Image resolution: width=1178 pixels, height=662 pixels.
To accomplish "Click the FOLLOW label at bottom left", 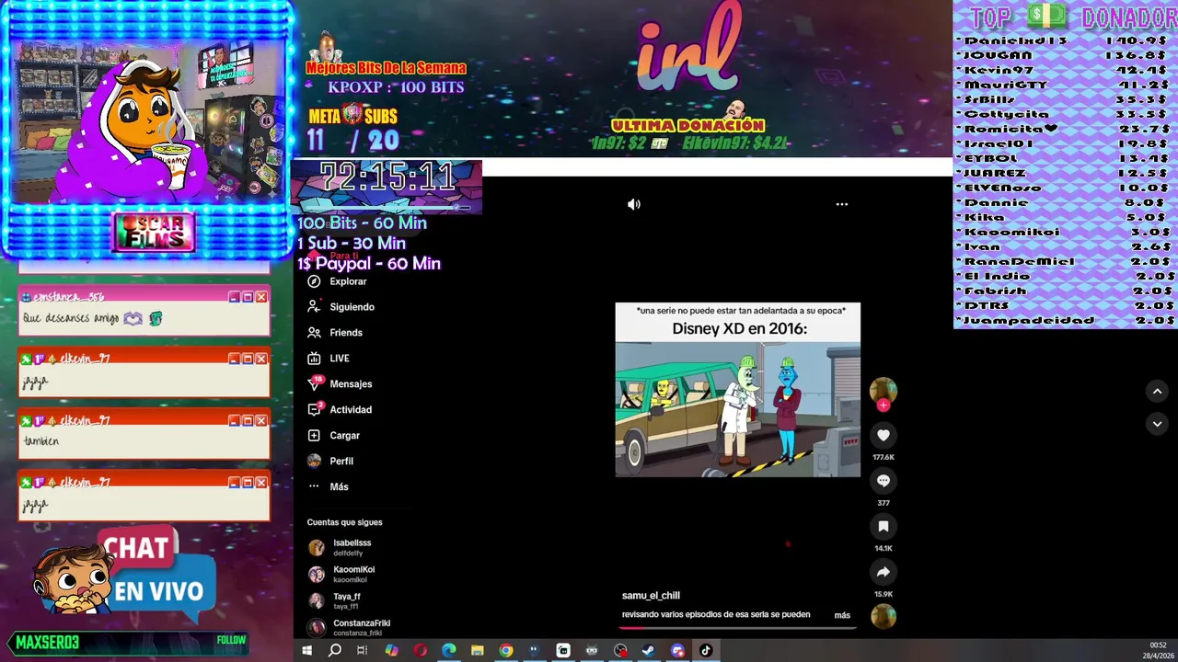I will (x=231, y=641).
